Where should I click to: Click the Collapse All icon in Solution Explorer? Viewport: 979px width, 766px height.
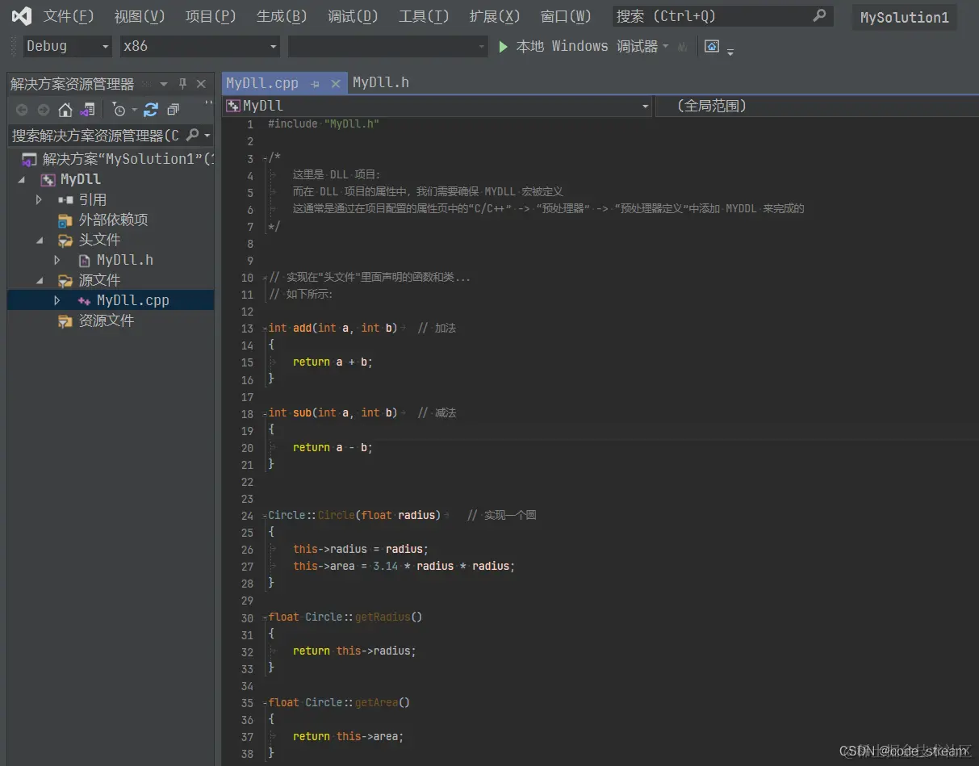173,110
